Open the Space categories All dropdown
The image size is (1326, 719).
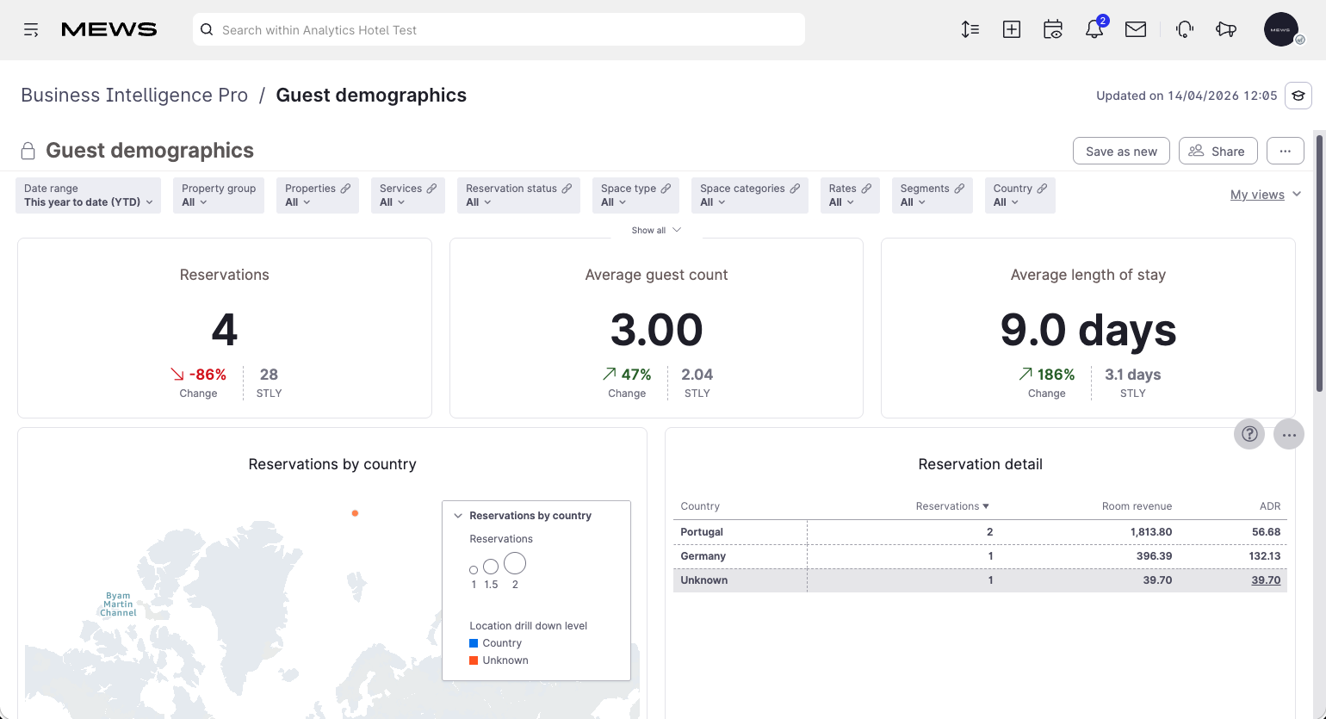(x=750, y=195)
